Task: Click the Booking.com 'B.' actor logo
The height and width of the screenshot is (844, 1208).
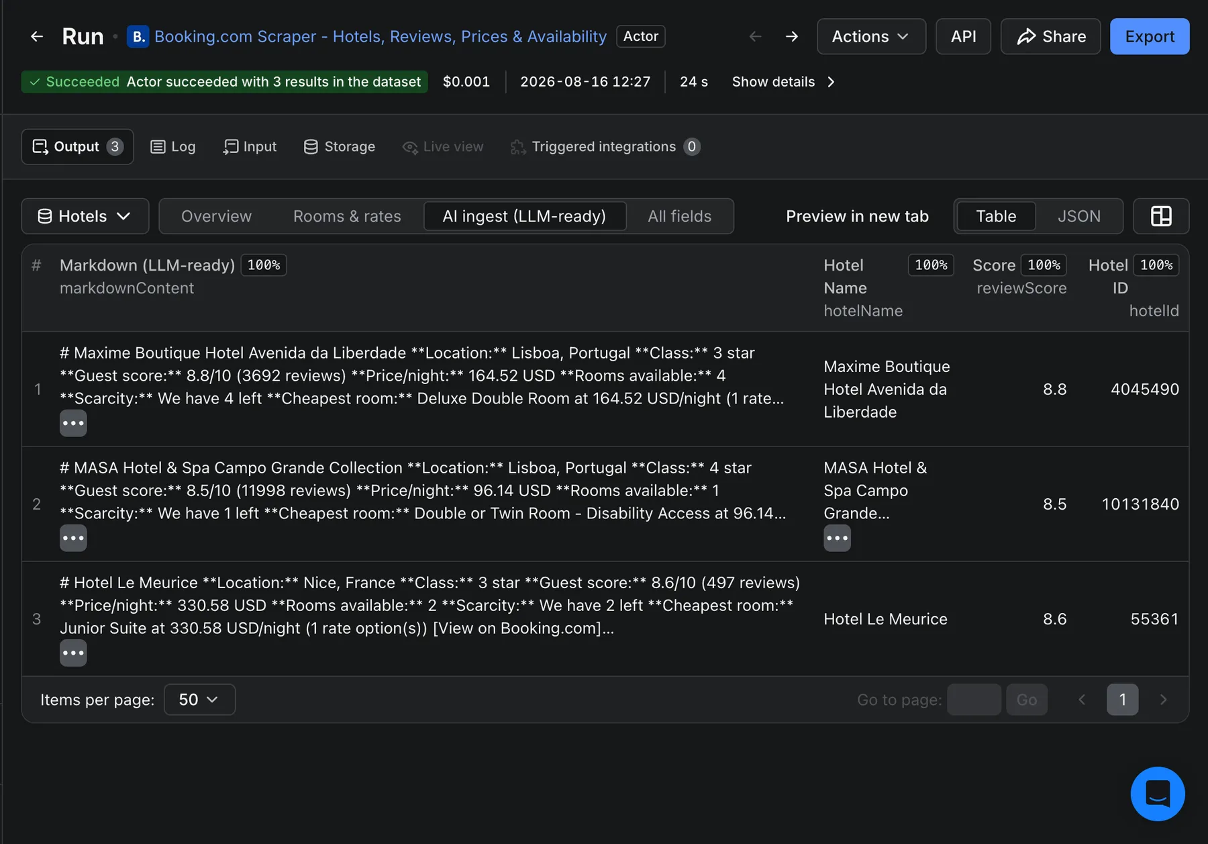Action: (x=138, y=36)
